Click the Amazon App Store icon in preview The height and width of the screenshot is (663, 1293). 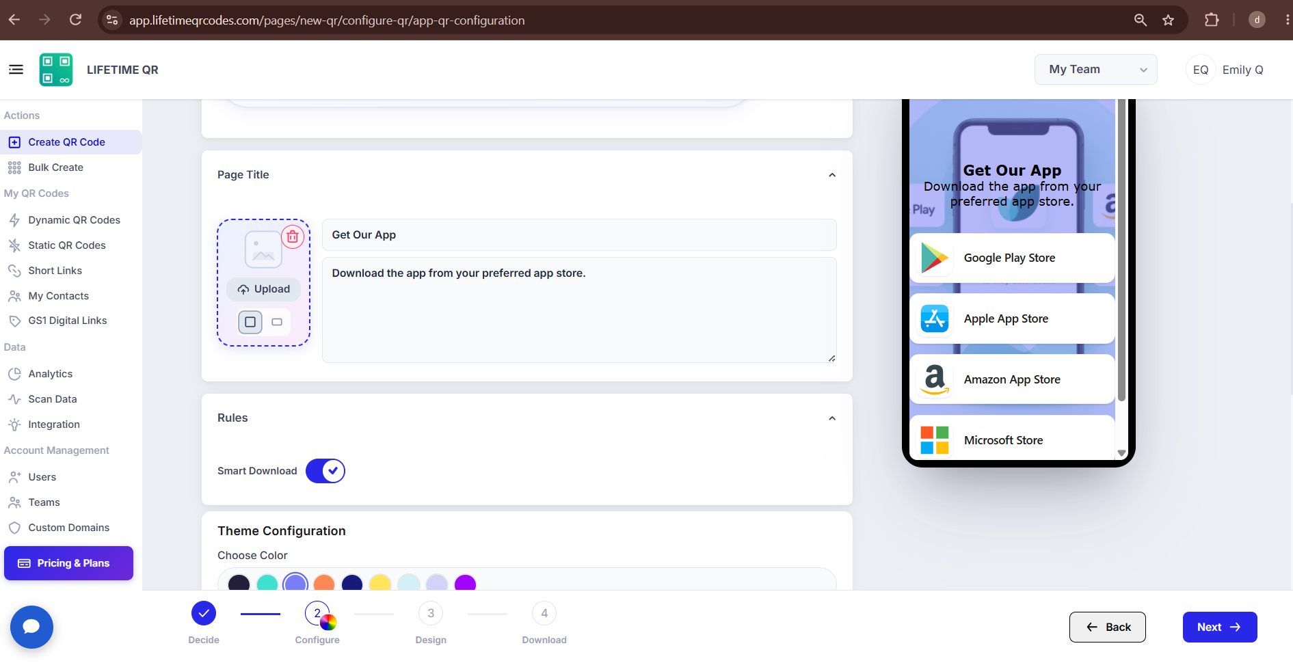[935, 379]
